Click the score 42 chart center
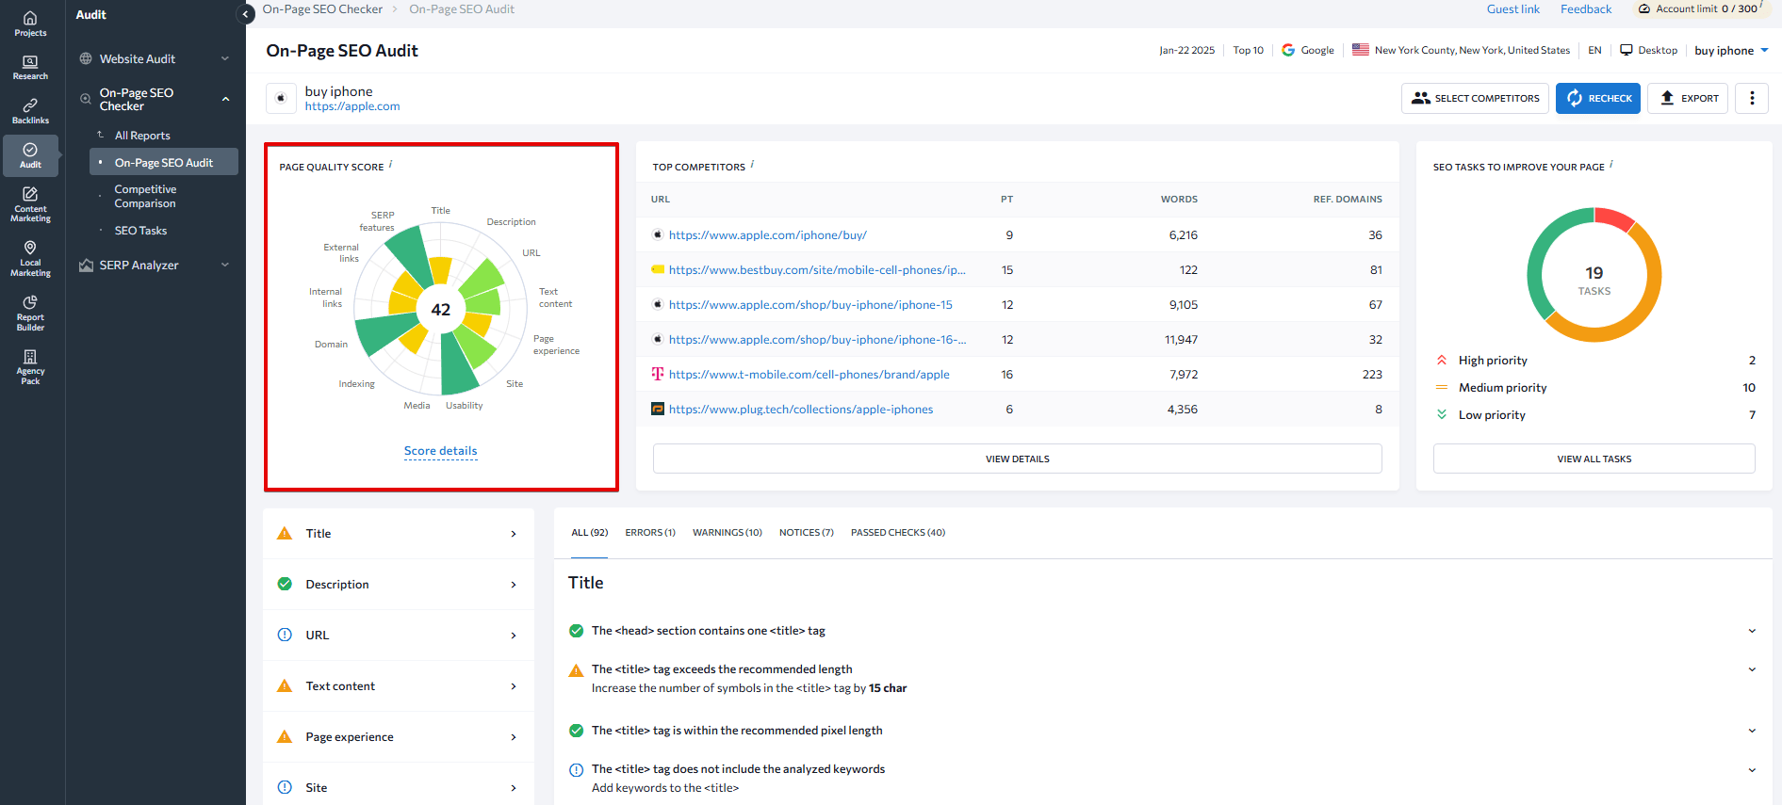The image size is (1782, 805). point(441,310)
